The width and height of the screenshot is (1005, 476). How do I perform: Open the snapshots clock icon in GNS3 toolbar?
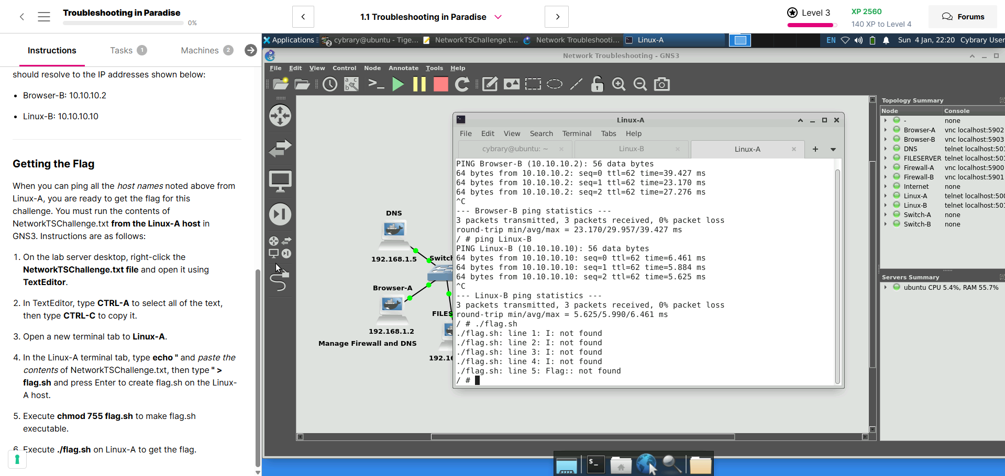pyautogui.click(x=330, y=84)
